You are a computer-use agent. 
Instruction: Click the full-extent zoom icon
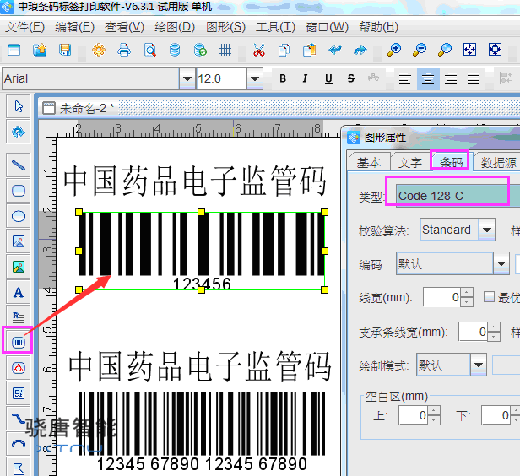point(496,50)
